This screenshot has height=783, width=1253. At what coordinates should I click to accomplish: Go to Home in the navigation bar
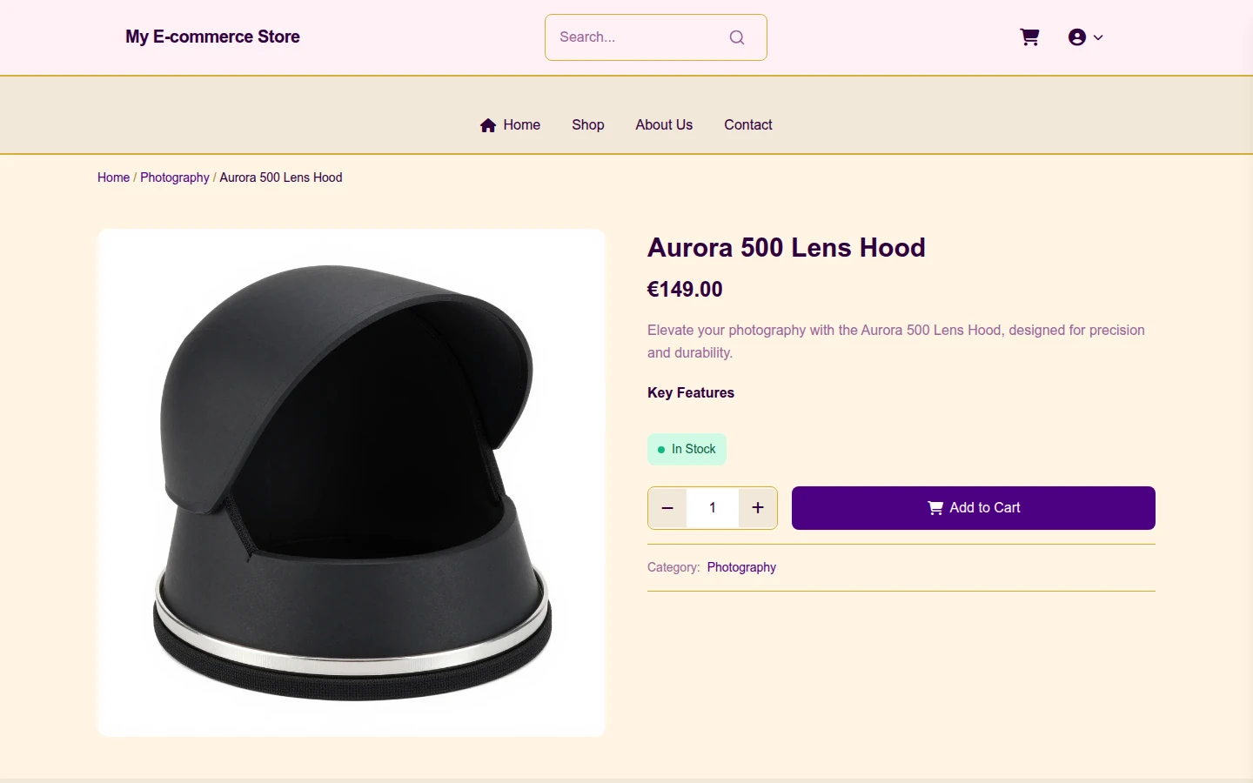[510, 124]
